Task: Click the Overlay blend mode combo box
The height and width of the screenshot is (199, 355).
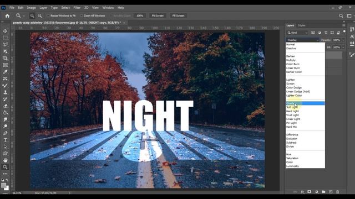Action: tap(302, 40)
